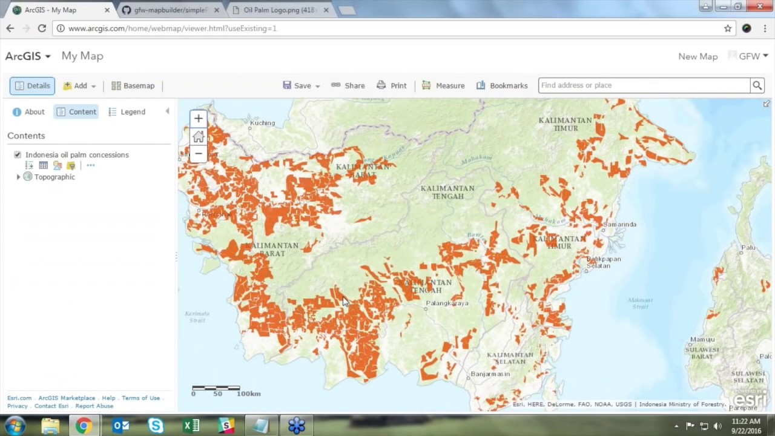Open the Windows Start menu
This screenshot has width=775, height=436.
[x=15, y=426]
